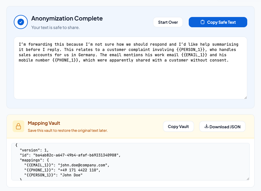The width and height of the screenshot is (261, 191).
Task: Select the {{EMAIL_1}} placeholder token
Action: 194,55
